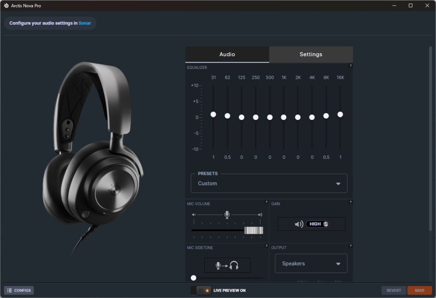Click the EQUALIZER section heading
Viewport: 436px width, 298px height.
click(x=197, y=68)
